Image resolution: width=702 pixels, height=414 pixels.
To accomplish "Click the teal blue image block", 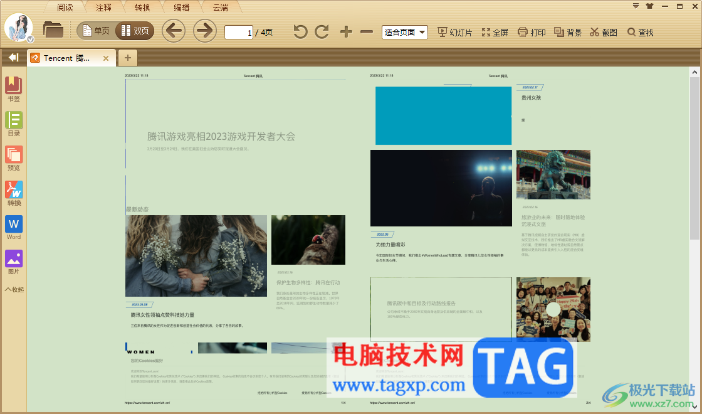I will click(443, 115).
